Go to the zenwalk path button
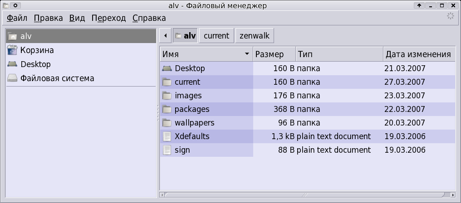Screen dimensions: 461x203 [255, 35]
